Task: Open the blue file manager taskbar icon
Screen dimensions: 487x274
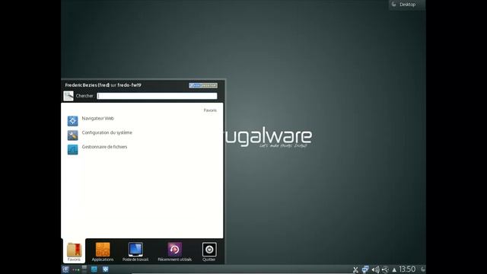Action: point(94,269)
